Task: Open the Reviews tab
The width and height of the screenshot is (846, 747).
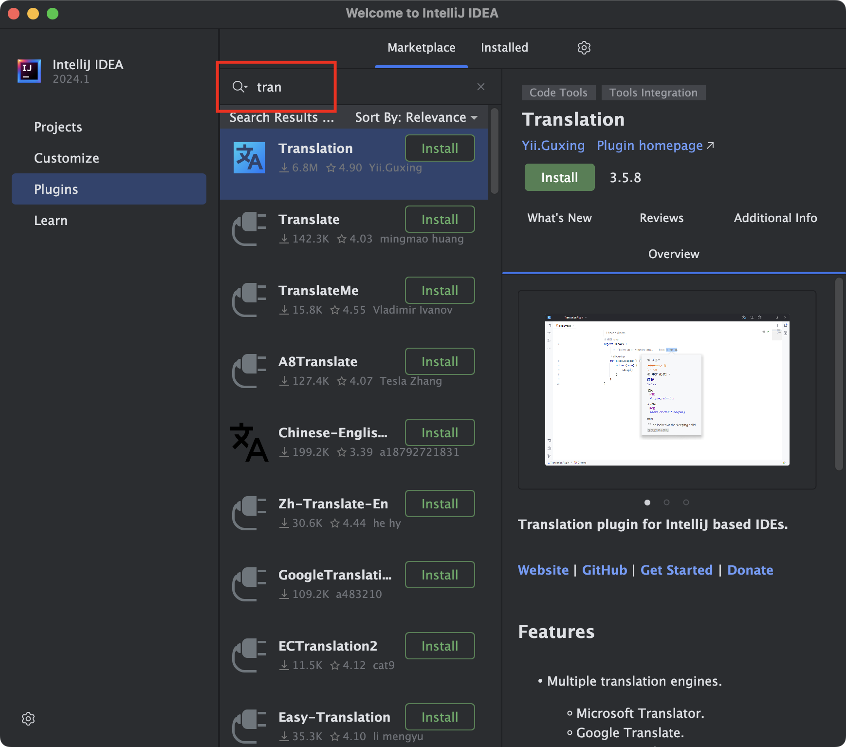Action: click(662, 218)
